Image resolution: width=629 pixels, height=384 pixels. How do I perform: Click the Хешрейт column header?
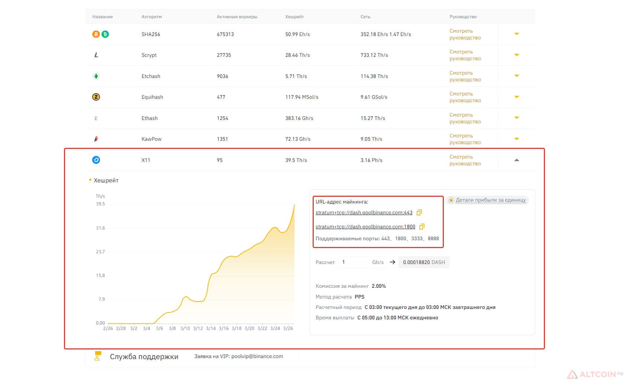pyautogui.click(x=294, y=17)
